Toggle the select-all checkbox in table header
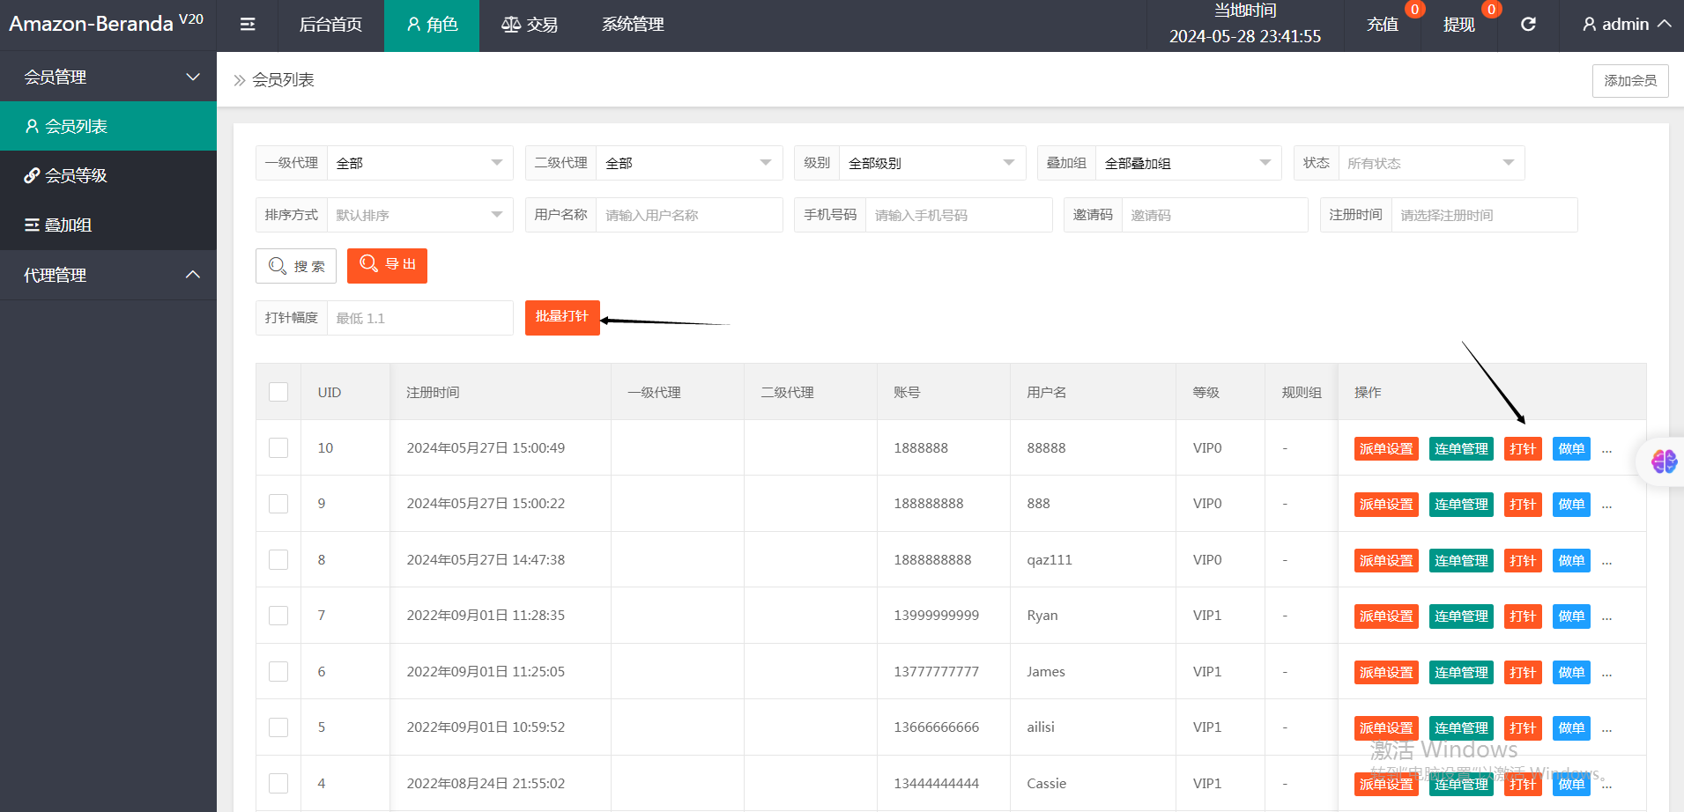The image size is (1684, 812). click(x=278, y=392)
